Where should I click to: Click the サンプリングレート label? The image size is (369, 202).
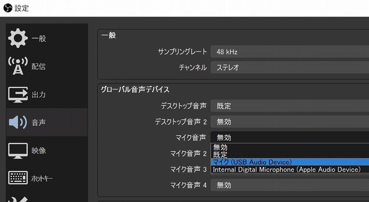click(x=182, y=52)
